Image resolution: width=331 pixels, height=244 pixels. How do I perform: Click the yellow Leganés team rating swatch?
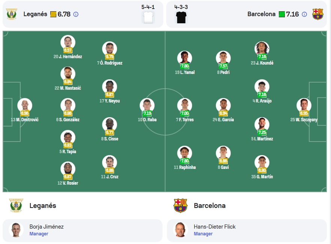click(x=53, y=14)
